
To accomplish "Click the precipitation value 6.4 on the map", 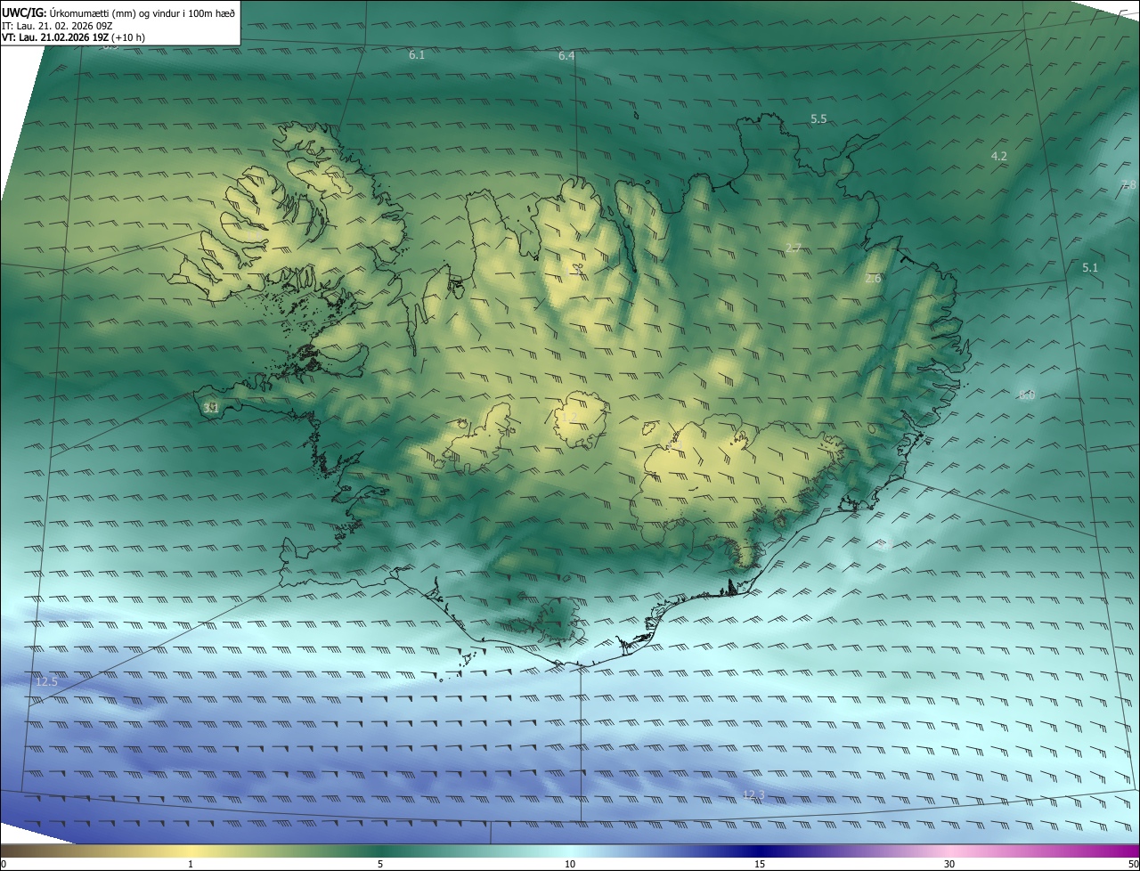I will 566,56.
